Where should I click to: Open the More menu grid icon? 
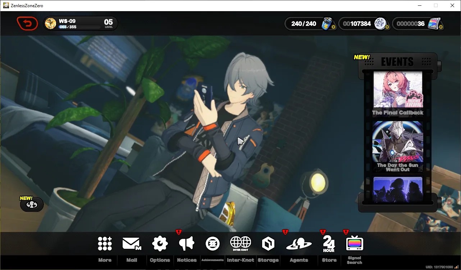coord(105,244)
